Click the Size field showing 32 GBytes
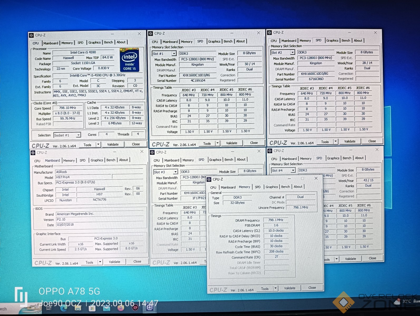The image size is (420, 316). coord(237,203)
